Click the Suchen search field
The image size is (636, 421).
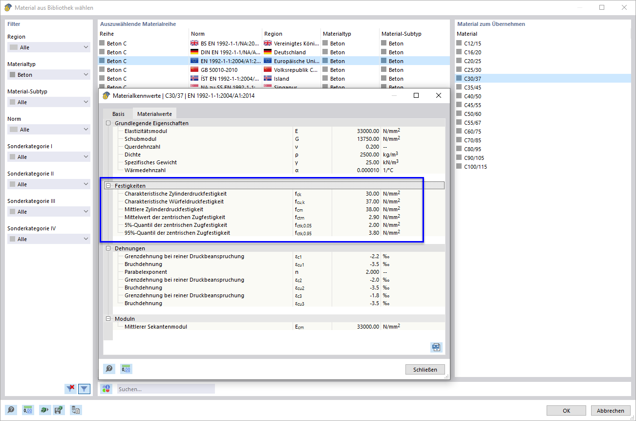(x=166, y=389)
